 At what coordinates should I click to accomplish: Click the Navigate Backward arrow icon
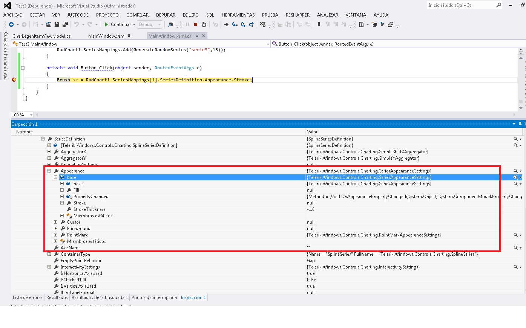pos(11,24)
